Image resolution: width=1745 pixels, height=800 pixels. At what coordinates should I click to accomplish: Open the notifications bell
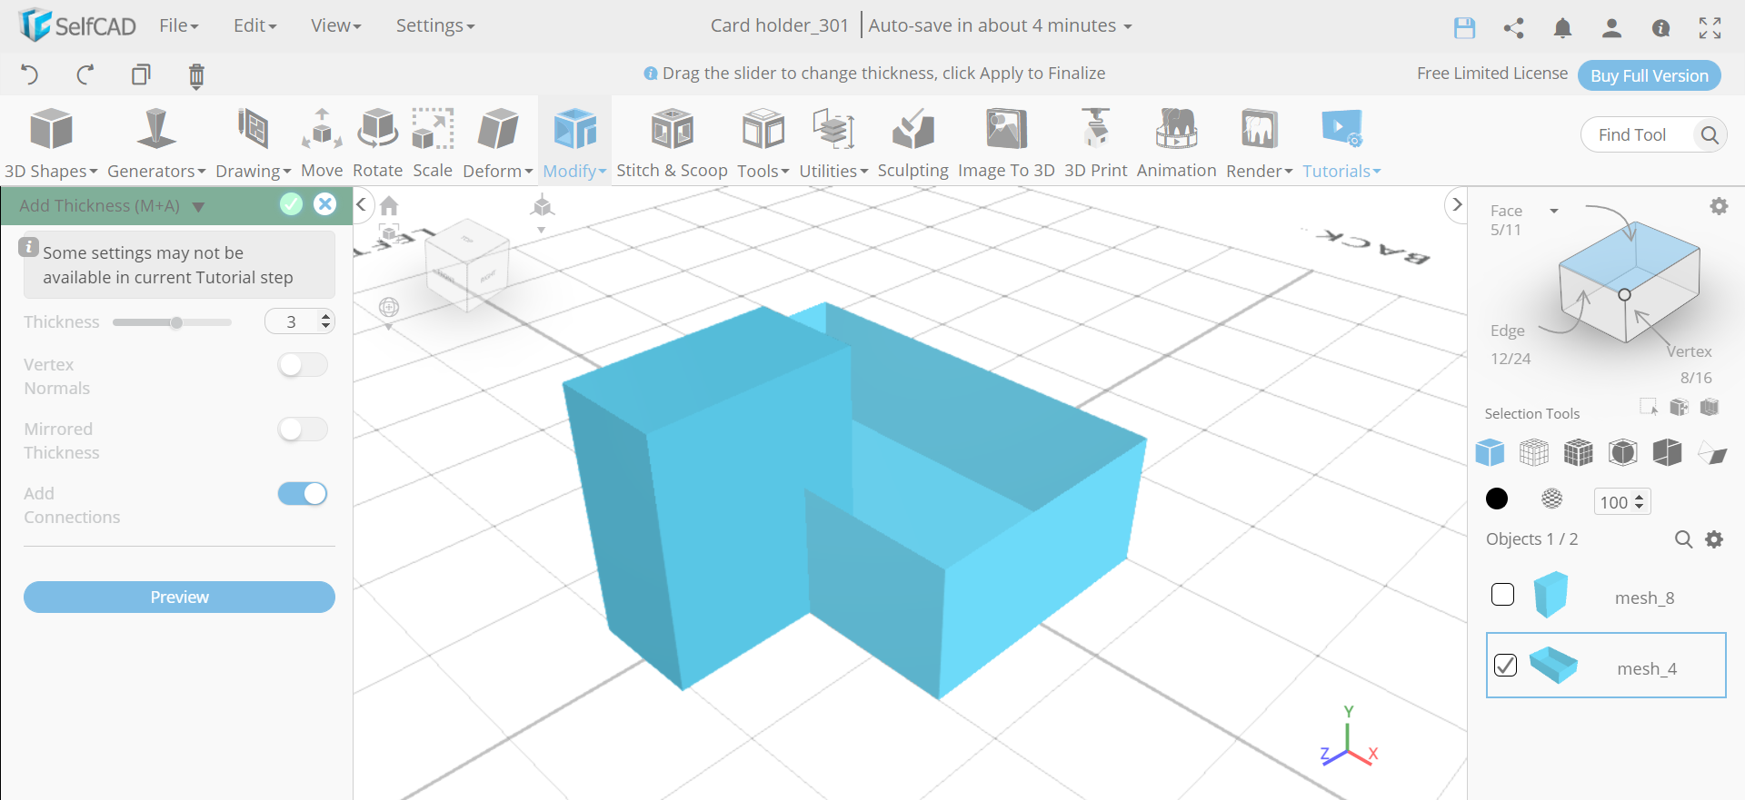click(1562, 28)
